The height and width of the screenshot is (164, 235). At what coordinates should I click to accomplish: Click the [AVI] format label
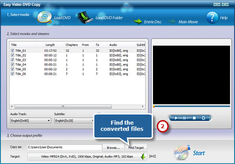click(153, 156)
